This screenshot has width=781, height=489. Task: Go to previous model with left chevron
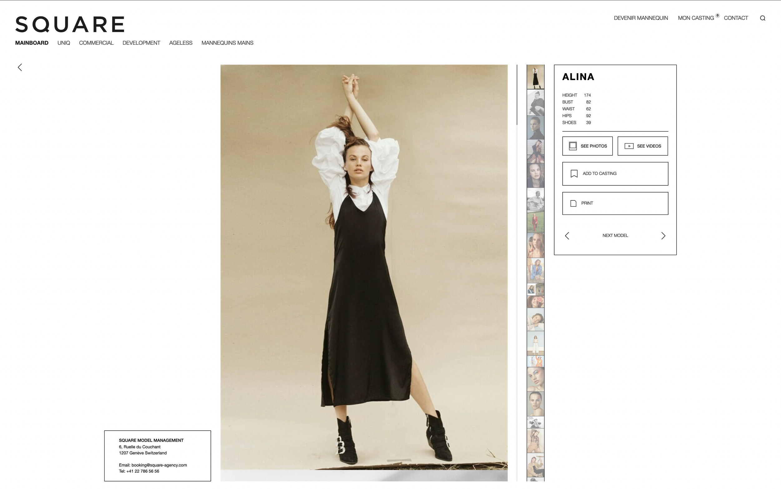point(567,236)
